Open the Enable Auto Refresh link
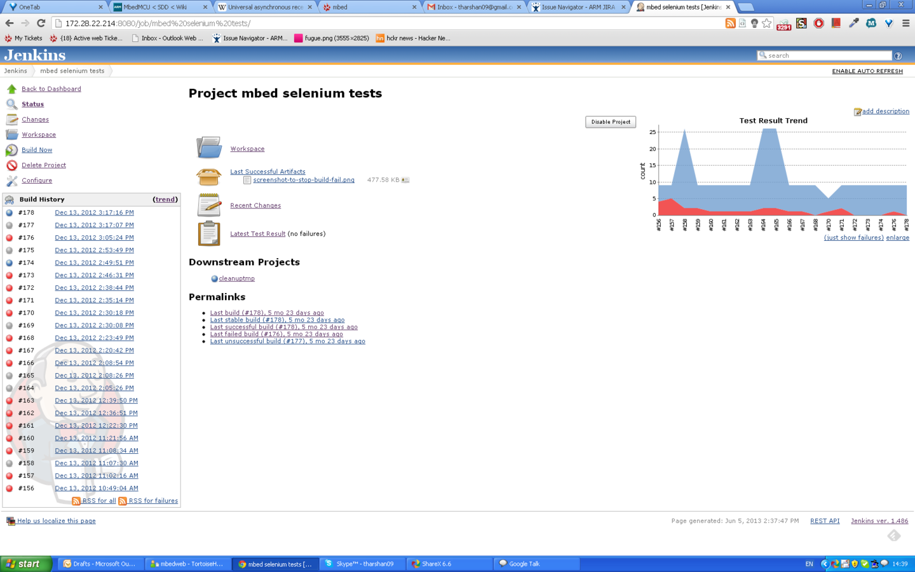The height and width of the screenshot is (572, 915). (x=867, y=71)
